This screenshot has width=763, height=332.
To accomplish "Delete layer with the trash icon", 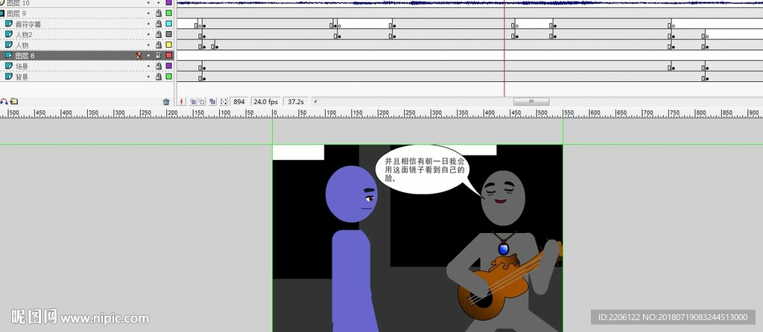I will (166, 101).
